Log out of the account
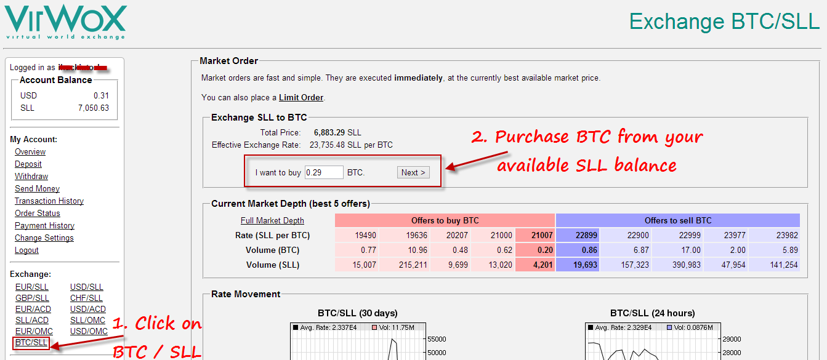827x360 pixels. (x=26, y=250)
